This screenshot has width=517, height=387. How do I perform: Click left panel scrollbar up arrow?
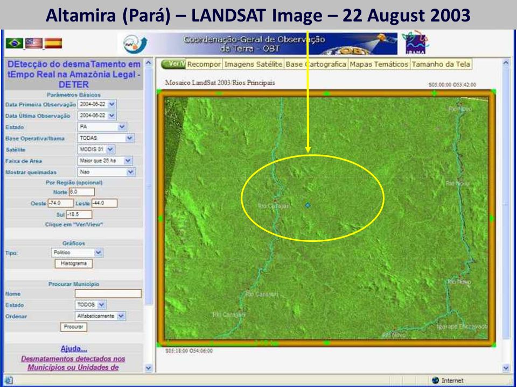[149, 62]
